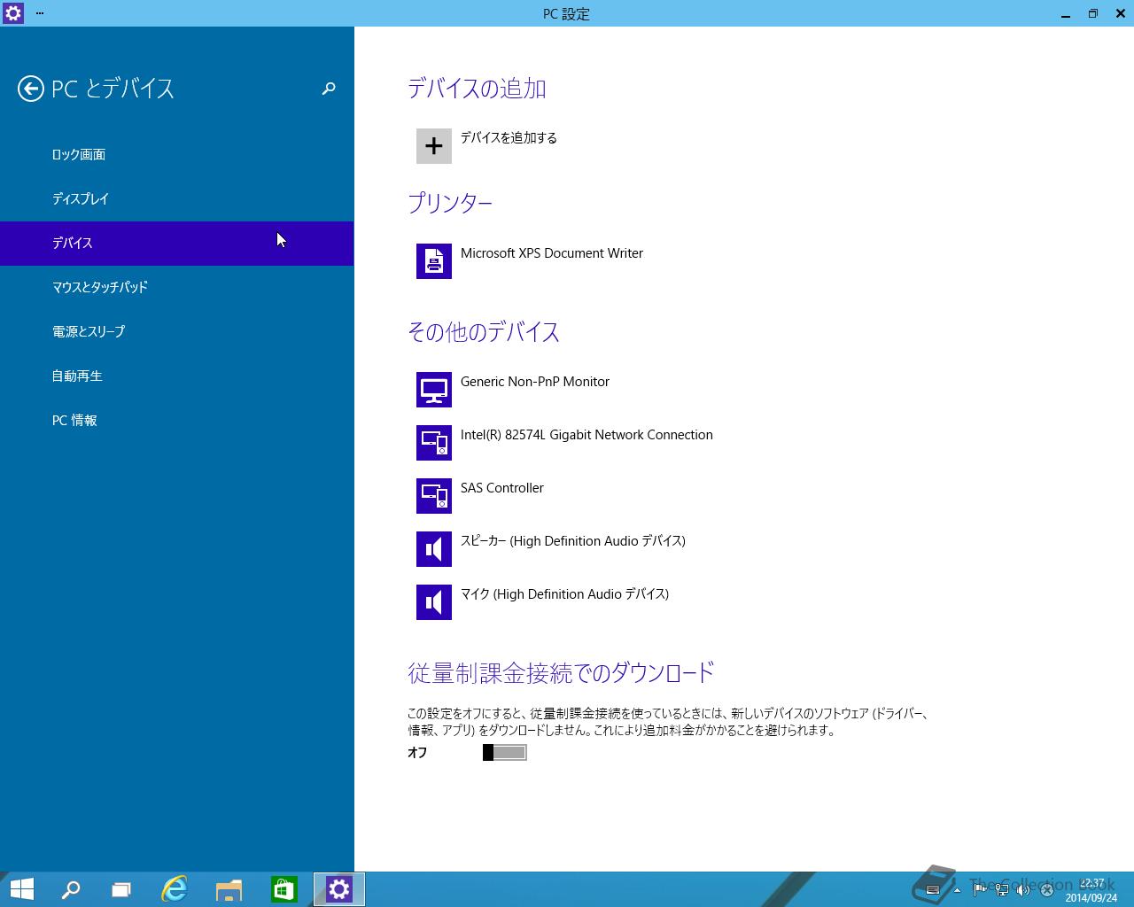Launch Internet Explorer from the taskbar

[x=175, y=889]
